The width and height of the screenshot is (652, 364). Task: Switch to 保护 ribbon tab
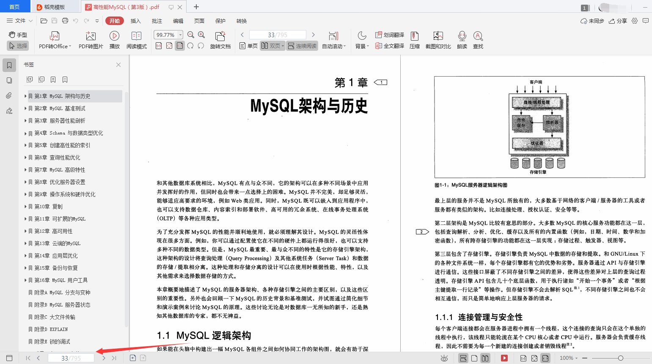click(220, 21)
